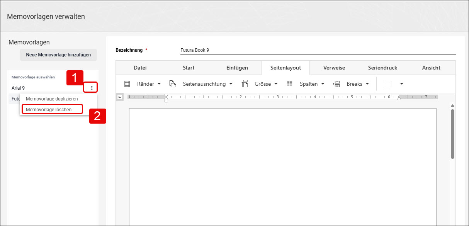Click the Grösse page size icon
The height and width of the screenshot is (226, 469).
point(245,84)
